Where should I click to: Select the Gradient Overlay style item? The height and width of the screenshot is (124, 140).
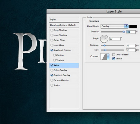64,75
